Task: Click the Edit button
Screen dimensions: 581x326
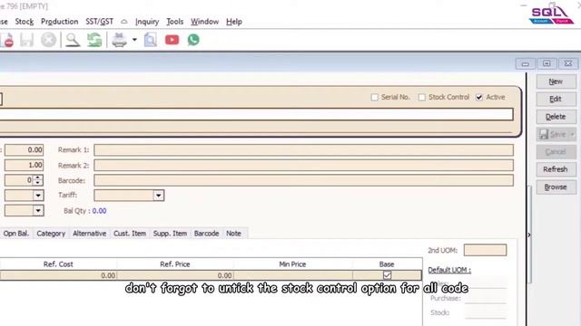Action: click(556, 99)
